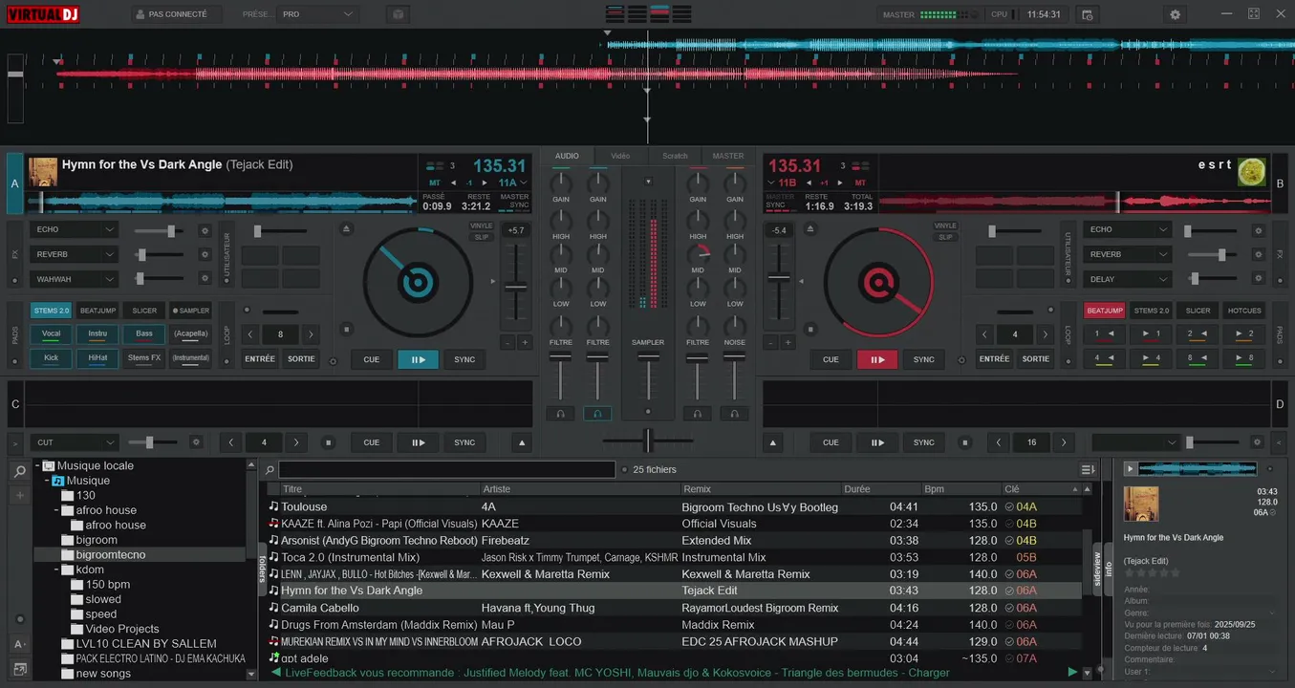This screenshot has width=1295, height=688.
Task: Switch to the Vidéo mixer tab
Action: [620, 156]
